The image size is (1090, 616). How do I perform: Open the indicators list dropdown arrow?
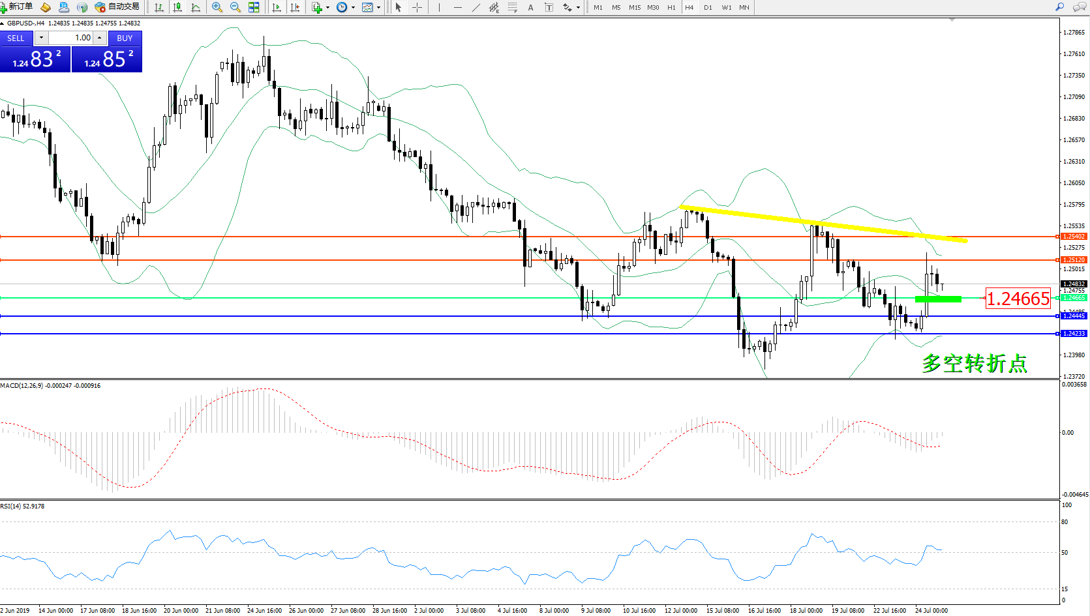pos(327,8)
